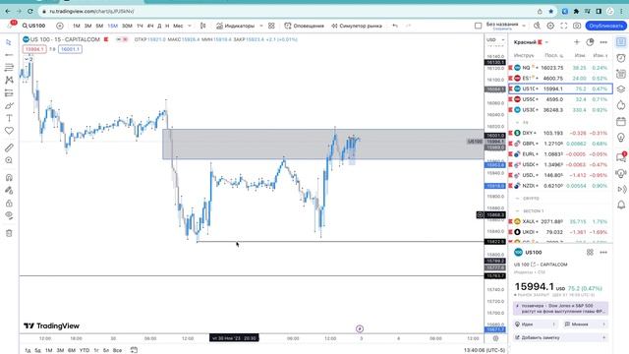Viewport: 629px width, 354px height.
Task: Activate the zoom in tool
Action: 9,160
